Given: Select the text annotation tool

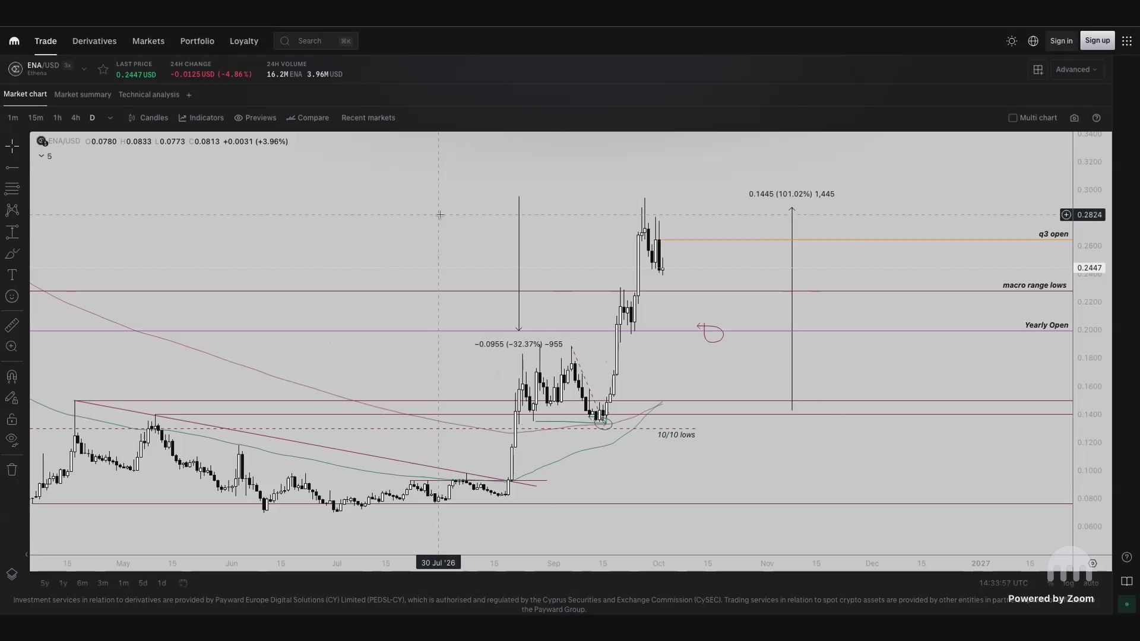Looking at the screenshot, I should [x=12, y=275].
